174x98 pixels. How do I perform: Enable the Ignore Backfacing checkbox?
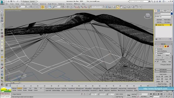[156, 51]
